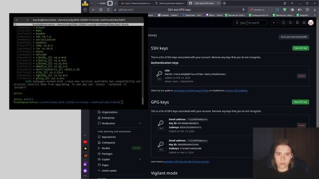Click the key icon of GPG key added Feb 19
Viewport: 319px width, 179px height.
pyautogui.click(x=160, y=123)
